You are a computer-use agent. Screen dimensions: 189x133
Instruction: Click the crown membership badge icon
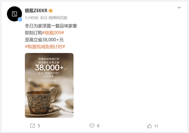pos(51,11)
